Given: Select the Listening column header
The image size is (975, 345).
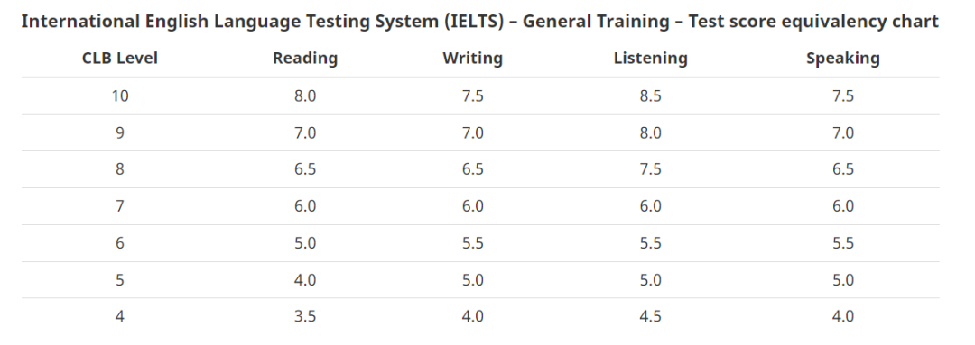Looking at the screenshot, I should pyautogui.click(x=650, y=59).
